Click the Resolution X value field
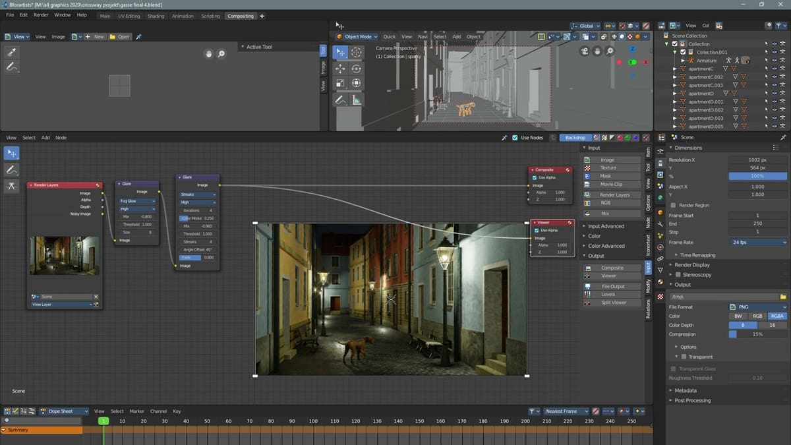Screen dimensions: 791x445 click(757, 160)
